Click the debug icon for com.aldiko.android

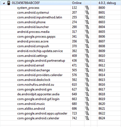tap(87, 108)
